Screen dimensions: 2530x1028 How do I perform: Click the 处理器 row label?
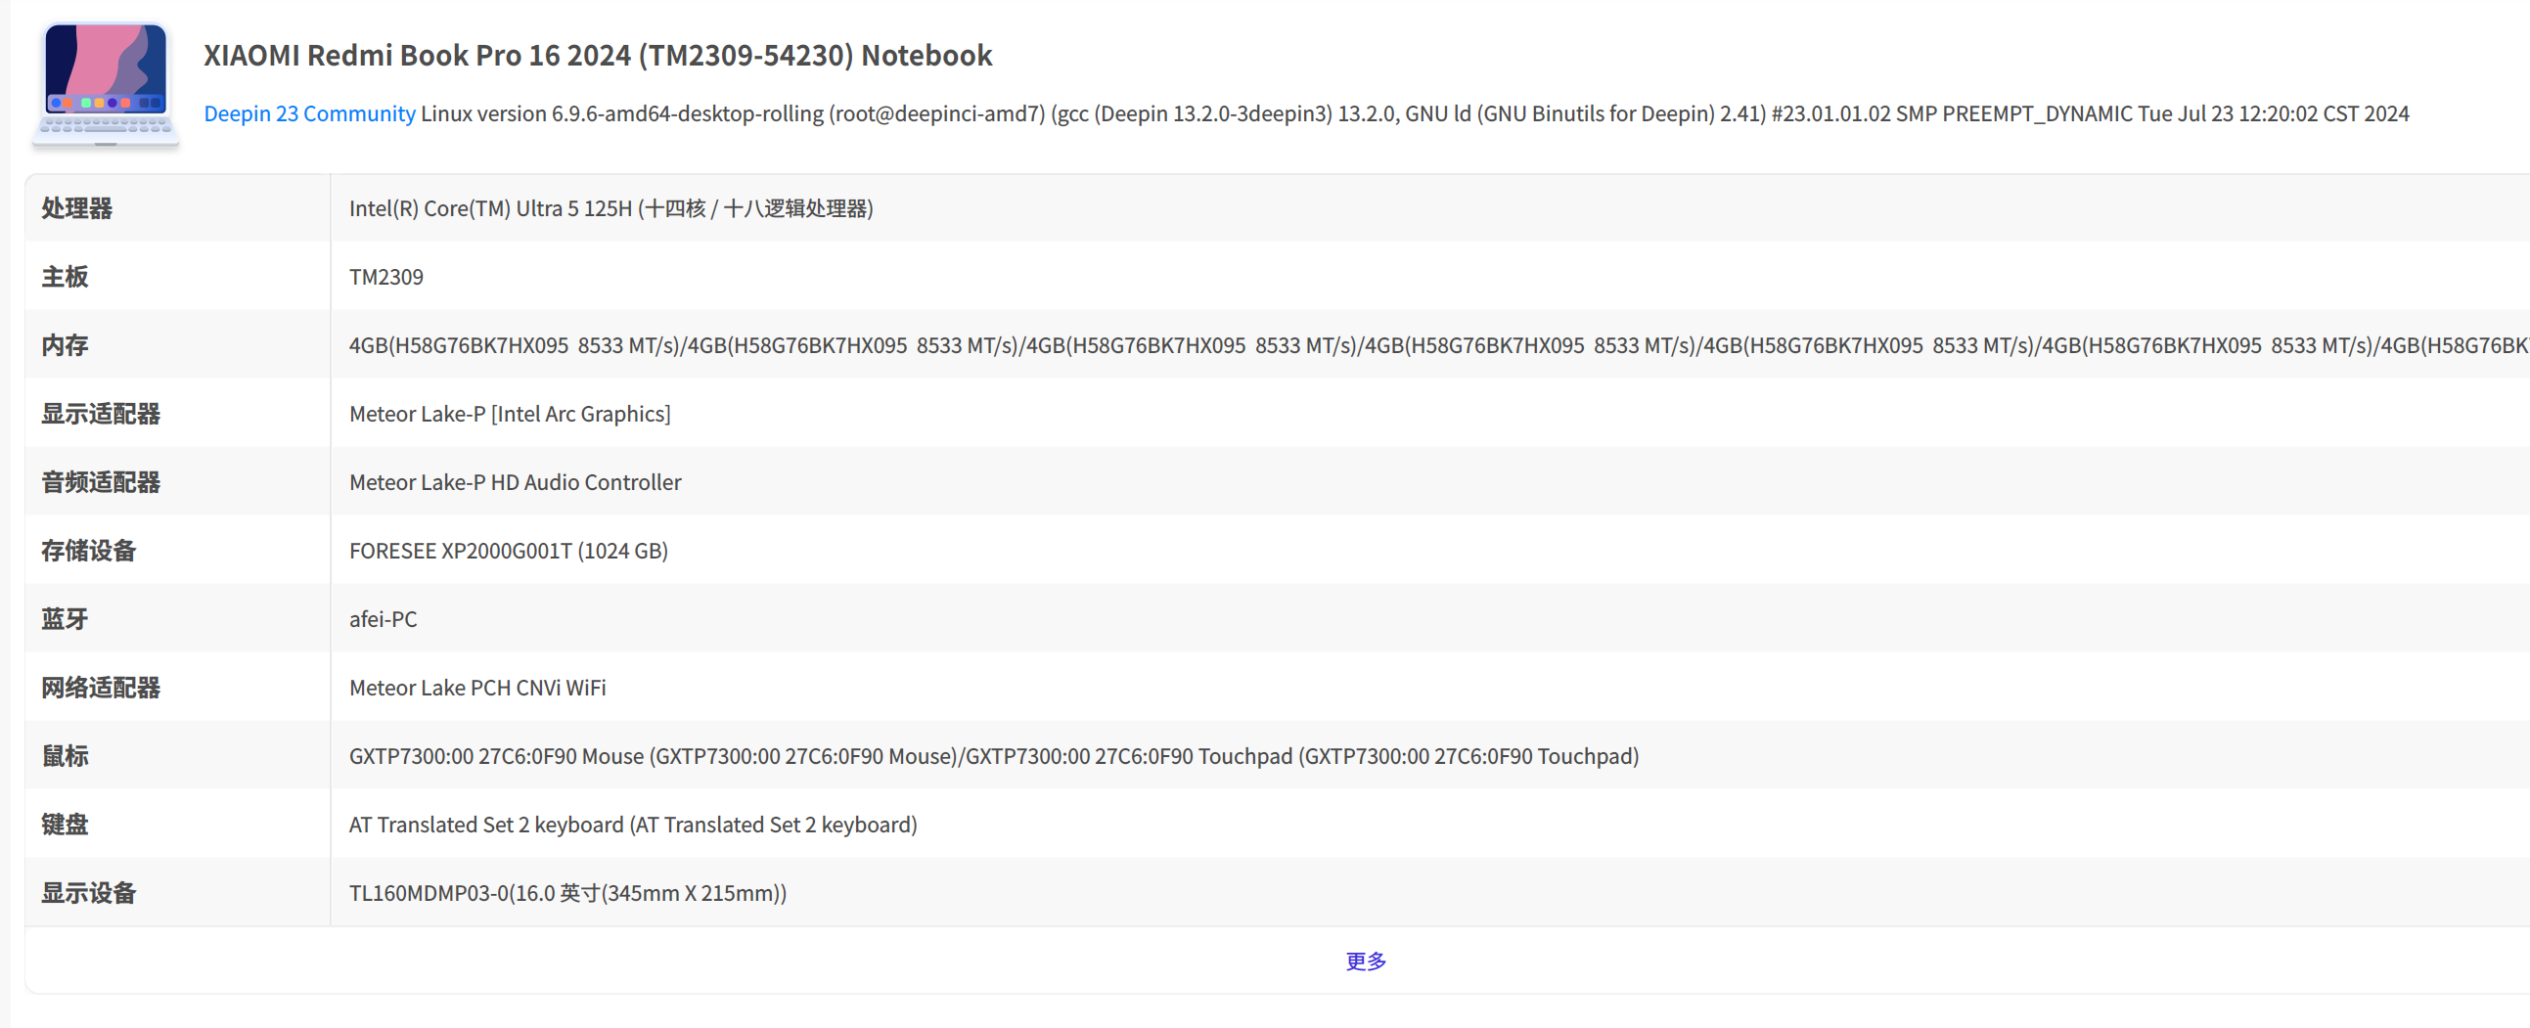[76, 208]
